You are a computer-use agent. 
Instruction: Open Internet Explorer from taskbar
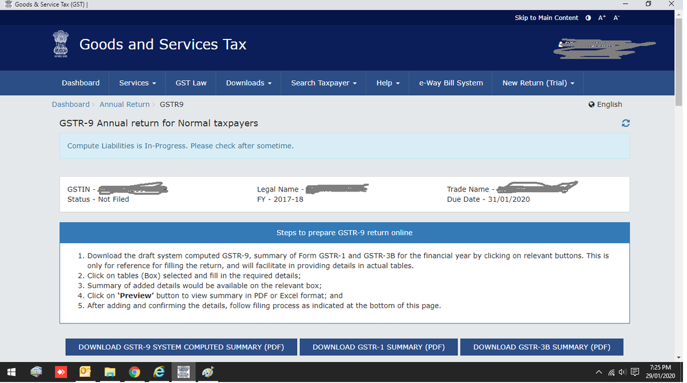tap(159, 372)
